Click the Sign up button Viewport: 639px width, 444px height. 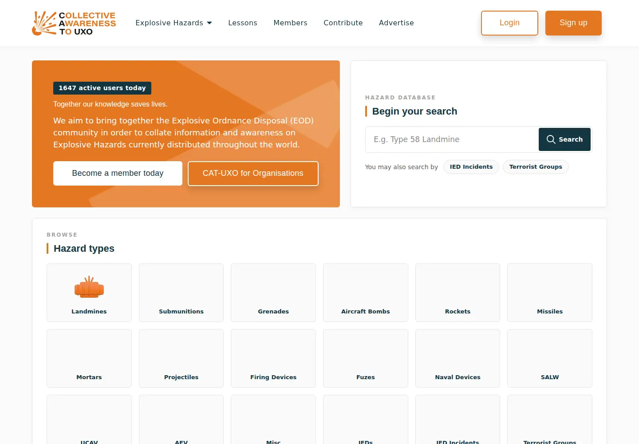[x=573, y=23]
